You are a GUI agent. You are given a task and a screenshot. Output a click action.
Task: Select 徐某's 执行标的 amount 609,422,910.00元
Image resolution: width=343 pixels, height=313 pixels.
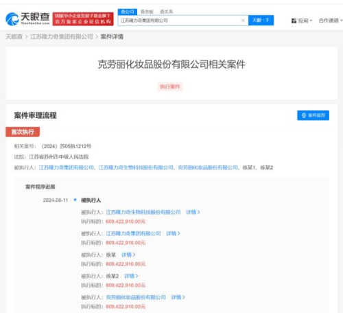126,264
